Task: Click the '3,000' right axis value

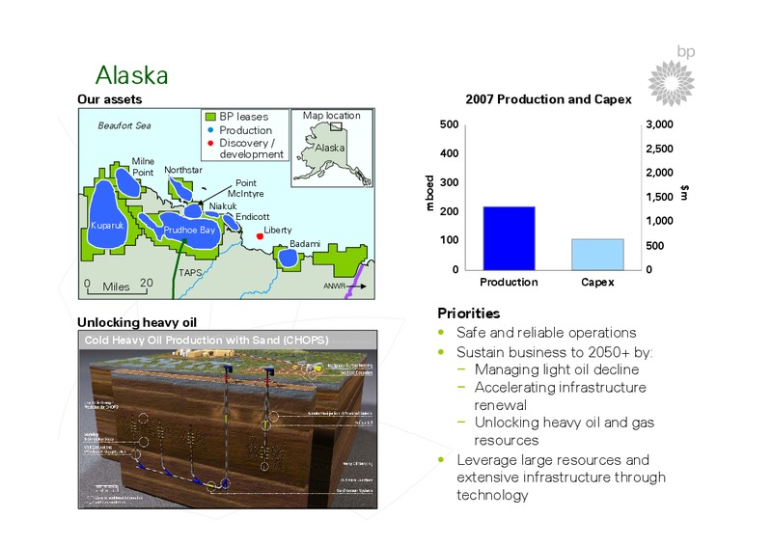Action: (x=660, y=124)
